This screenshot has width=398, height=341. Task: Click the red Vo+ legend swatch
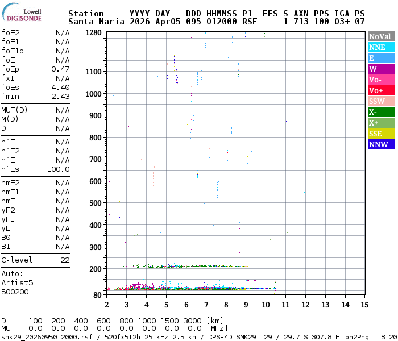(x=382, y=90)
